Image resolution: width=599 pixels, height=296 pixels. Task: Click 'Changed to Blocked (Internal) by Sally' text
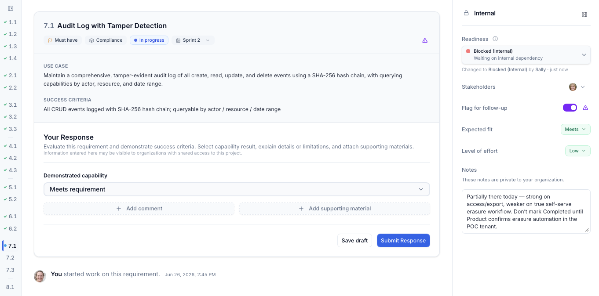coord(503,70)
